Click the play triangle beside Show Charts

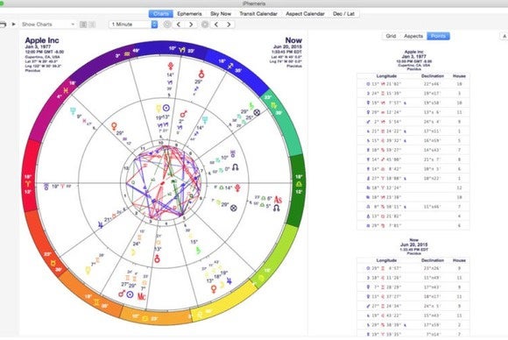click(14, 25)
